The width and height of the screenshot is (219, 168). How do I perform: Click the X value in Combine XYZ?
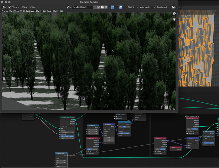(93, 130)
